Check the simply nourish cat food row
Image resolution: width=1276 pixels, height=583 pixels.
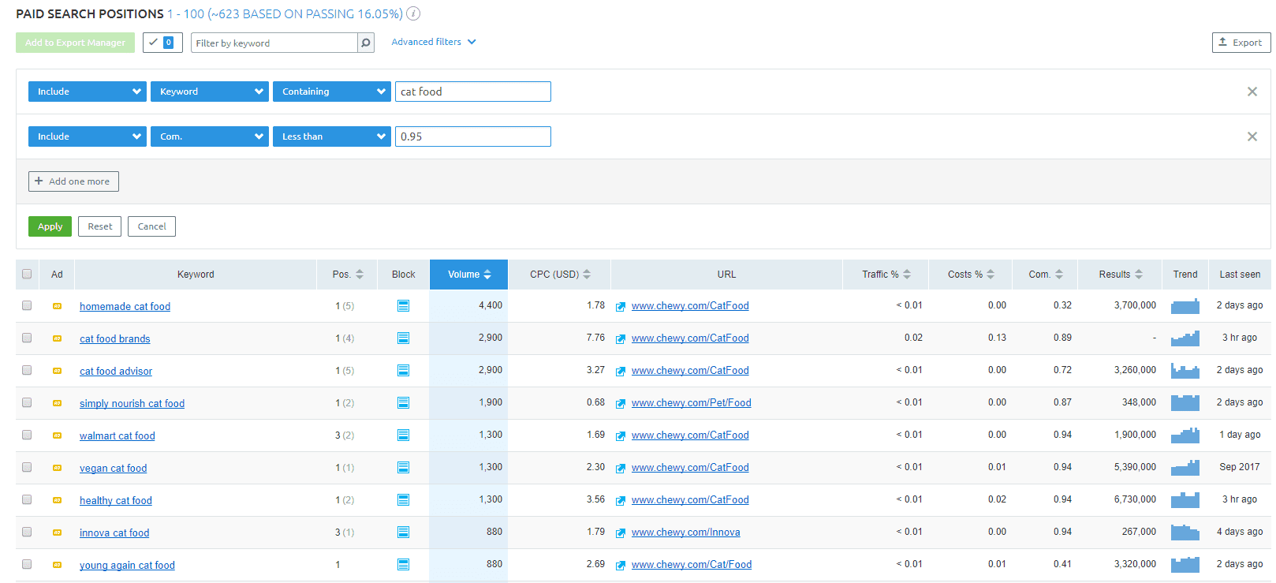tap(27, 402)
